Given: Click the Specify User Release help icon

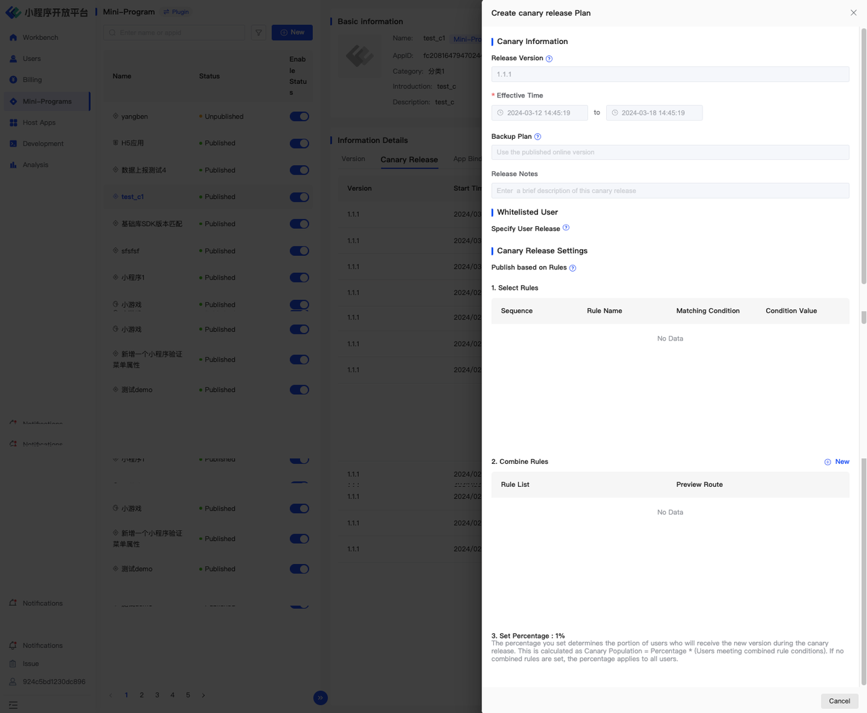Looking at the screenshot, I should pos(566,228).
